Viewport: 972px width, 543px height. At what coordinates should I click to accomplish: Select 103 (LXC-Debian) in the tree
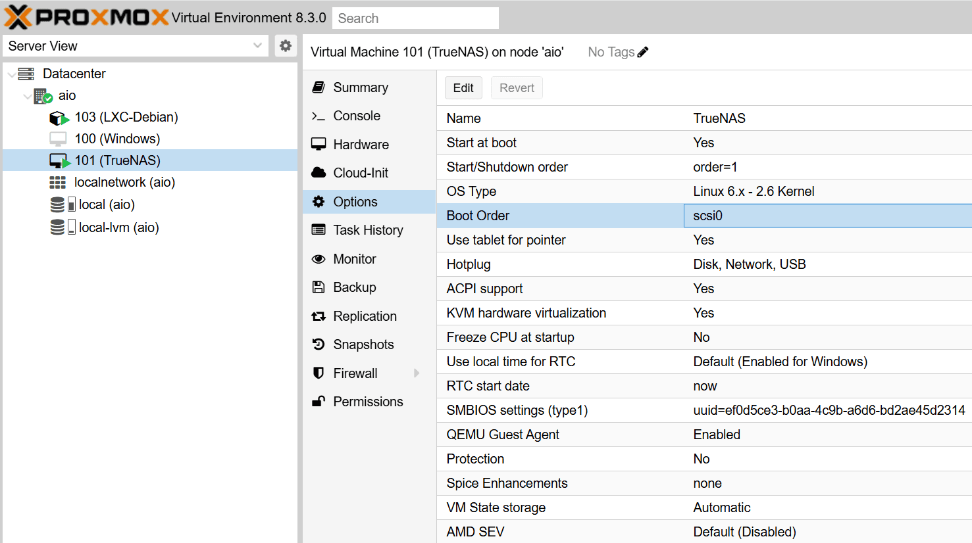126,117
